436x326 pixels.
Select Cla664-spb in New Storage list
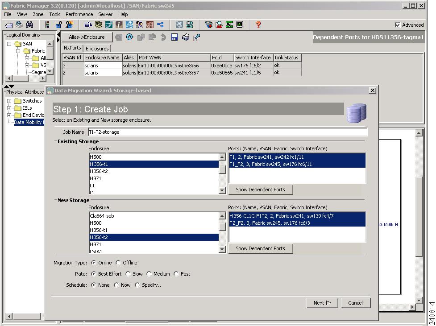point(154,216)
